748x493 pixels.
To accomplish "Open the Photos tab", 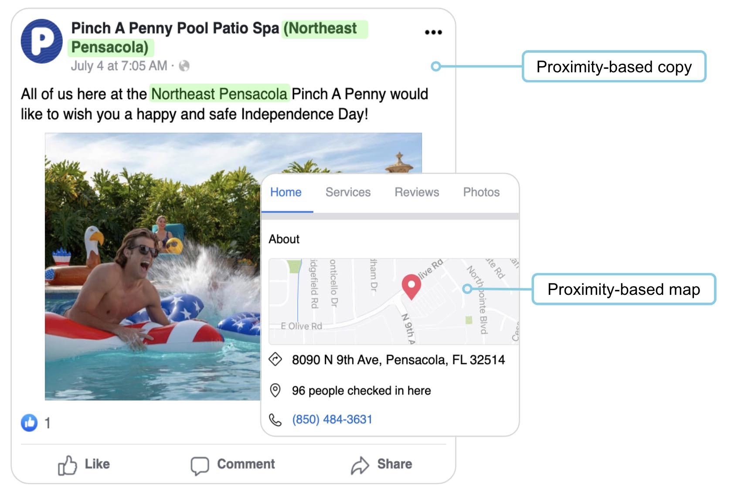I will point(481,192).
